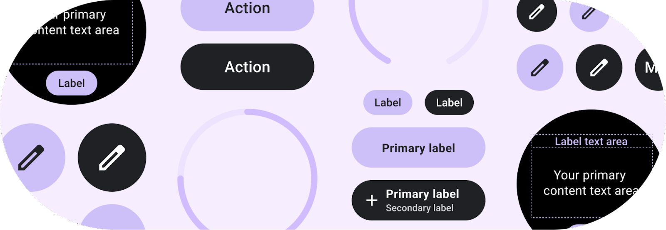The height and width of the screenshot is (230, 666).
Task: Click the "Your primary content text area" text
Action: coord(590,183)
